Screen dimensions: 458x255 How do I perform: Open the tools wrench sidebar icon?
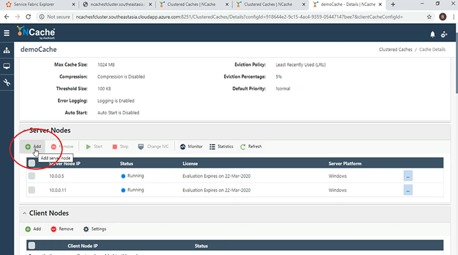tap(7, 82)
